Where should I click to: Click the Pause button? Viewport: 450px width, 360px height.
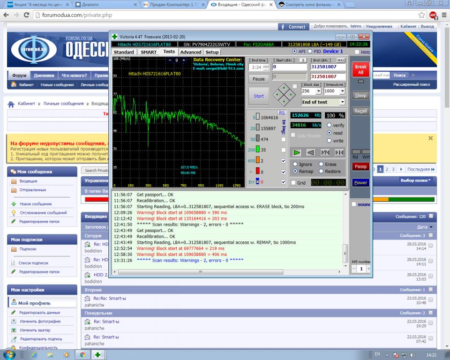coord(259,79)
